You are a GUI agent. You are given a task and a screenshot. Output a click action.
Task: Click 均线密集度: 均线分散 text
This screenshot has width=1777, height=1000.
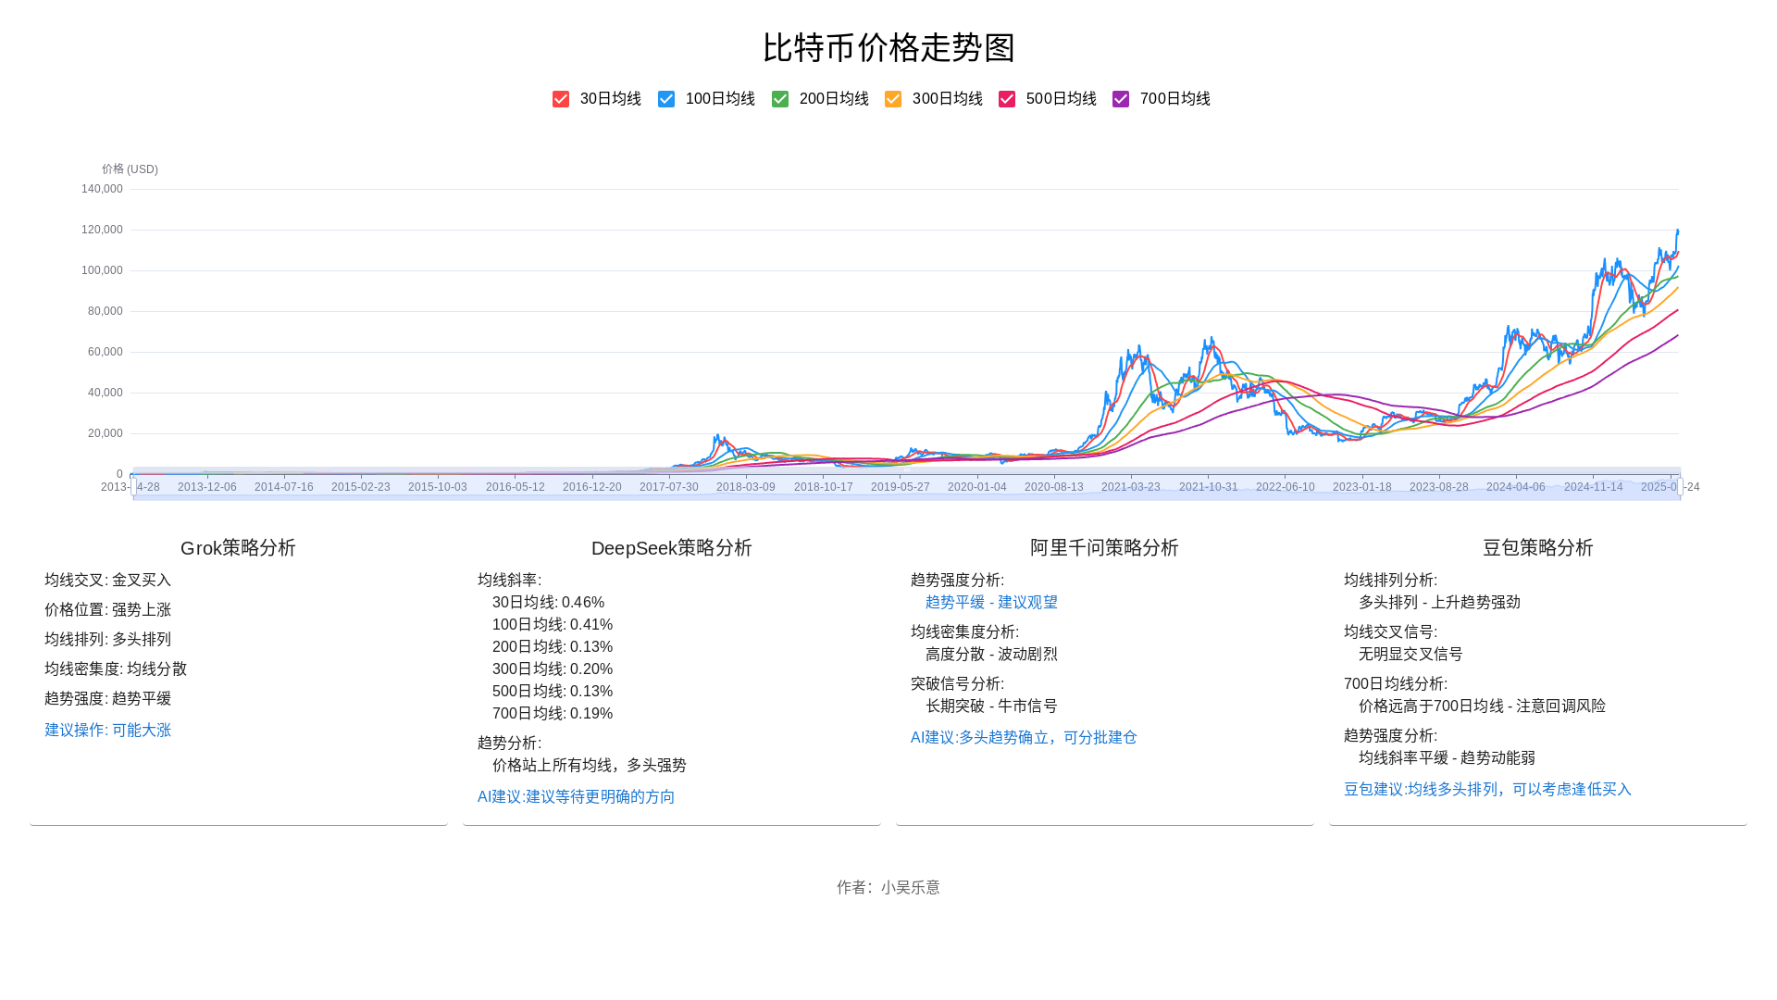(x=116, y=669)
